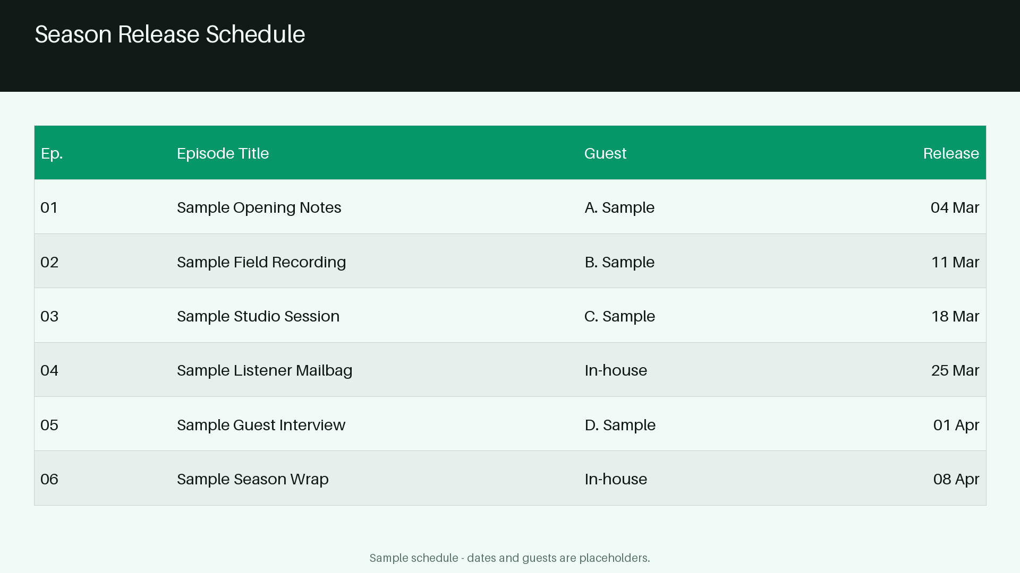Click the Guest column header
The height and width of the screenshot is (573, 1020).
[605, 153]
